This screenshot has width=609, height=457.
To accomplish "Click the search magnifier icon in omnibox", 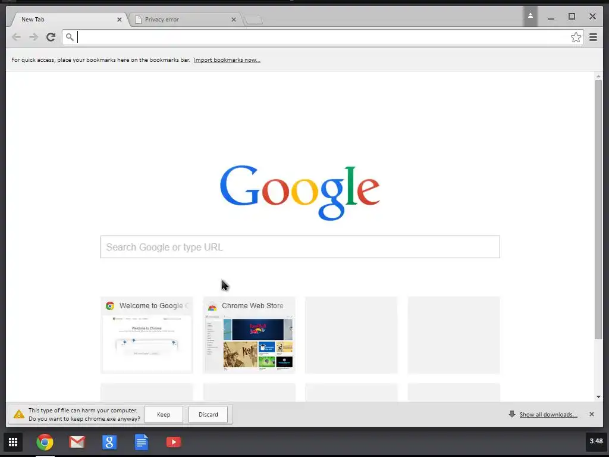I will point(70,37).
